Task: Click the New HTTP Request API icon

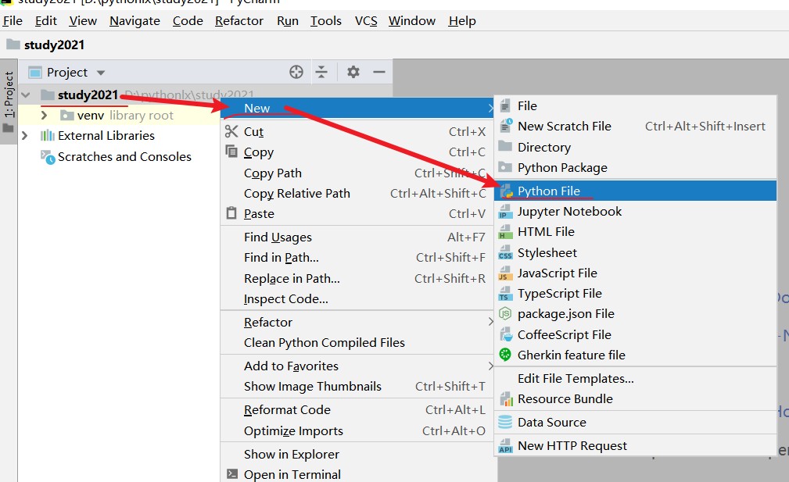Action: [x=505, y=446]
